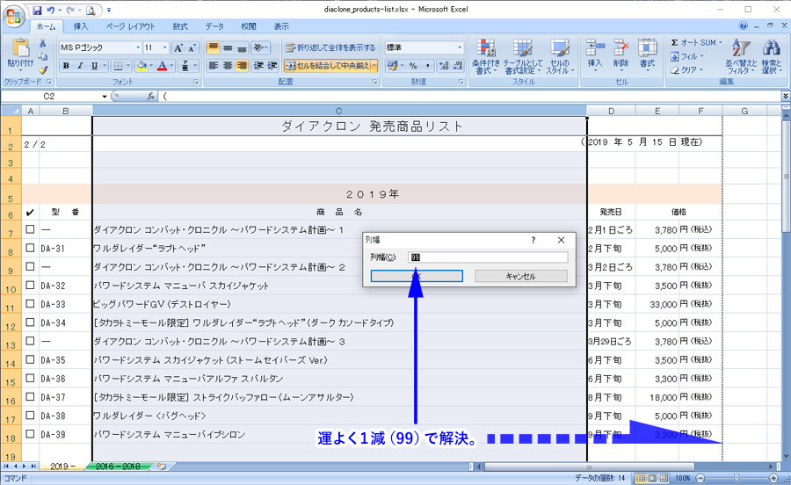Check the box for DA-38 row
The width and height of the screenshot is (791, 485).
(30, 416)
